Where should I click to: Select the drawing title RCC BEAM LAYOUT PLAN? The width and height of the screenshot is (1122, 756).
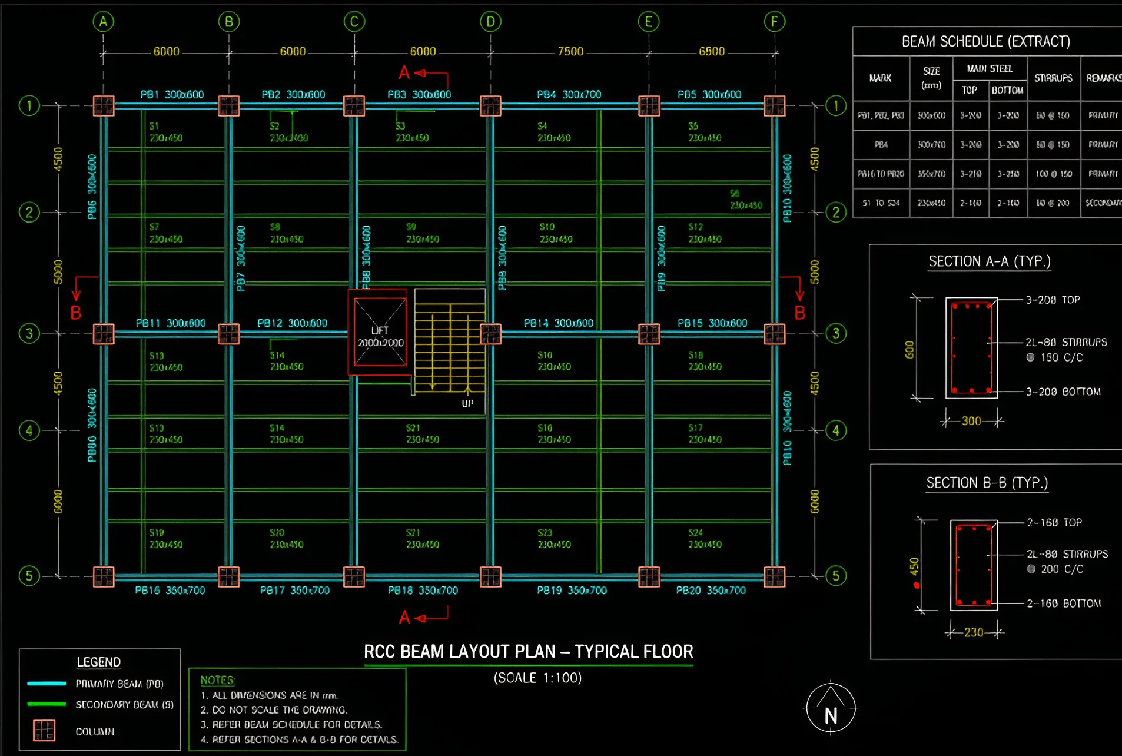coord(529,652)
